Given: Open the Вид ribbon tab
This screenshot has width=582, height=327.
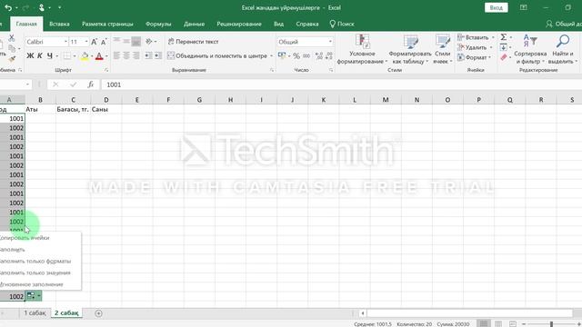Looking at the screenshot, I should [279, 24].
